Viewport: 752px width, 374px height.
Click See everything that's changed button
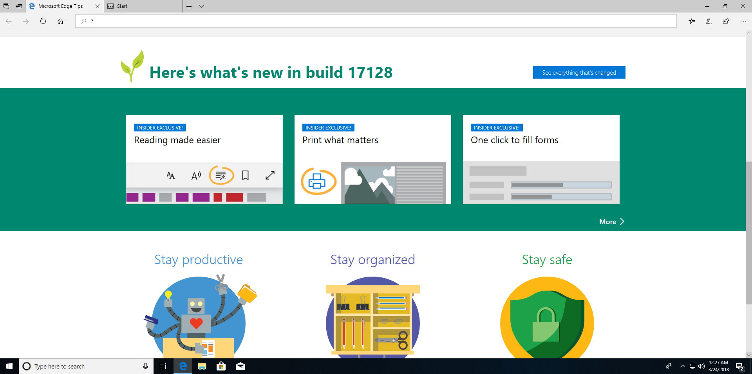[579, 72]
